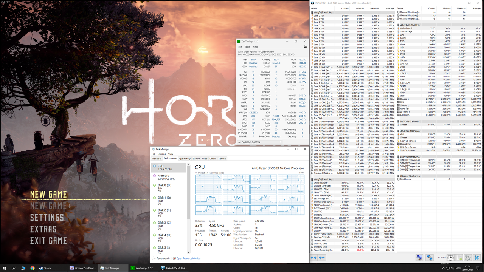Click the Open Resource Monitor link
This screenshot has height=272, width=484.
point(188,258)
